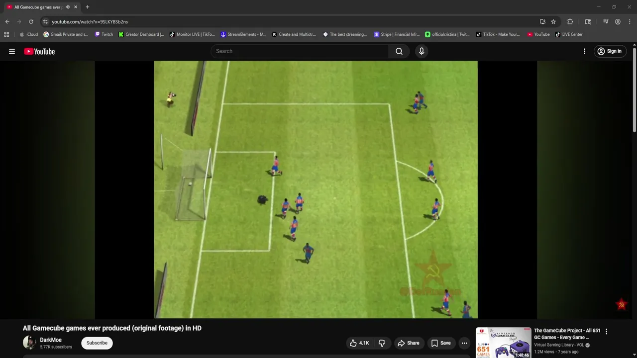Image resolution: width=637 pixels, height=358 pixels.
Task: Click the page vertical scrollbar
Action: click(x=635, y=89)
